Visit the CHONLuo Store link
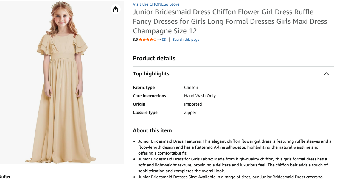Image resolution: width=345 pixels, height=181 pixels. [156, 4]
